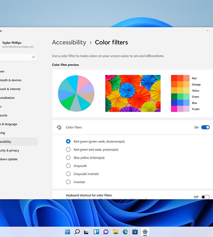Click the pie chart color preview
213x237 pixels.
76,93
